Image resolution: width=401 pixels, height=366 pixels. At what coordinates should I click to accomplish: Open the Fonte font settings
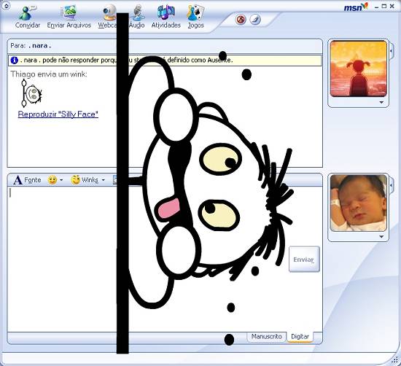(x=28, y=180)
